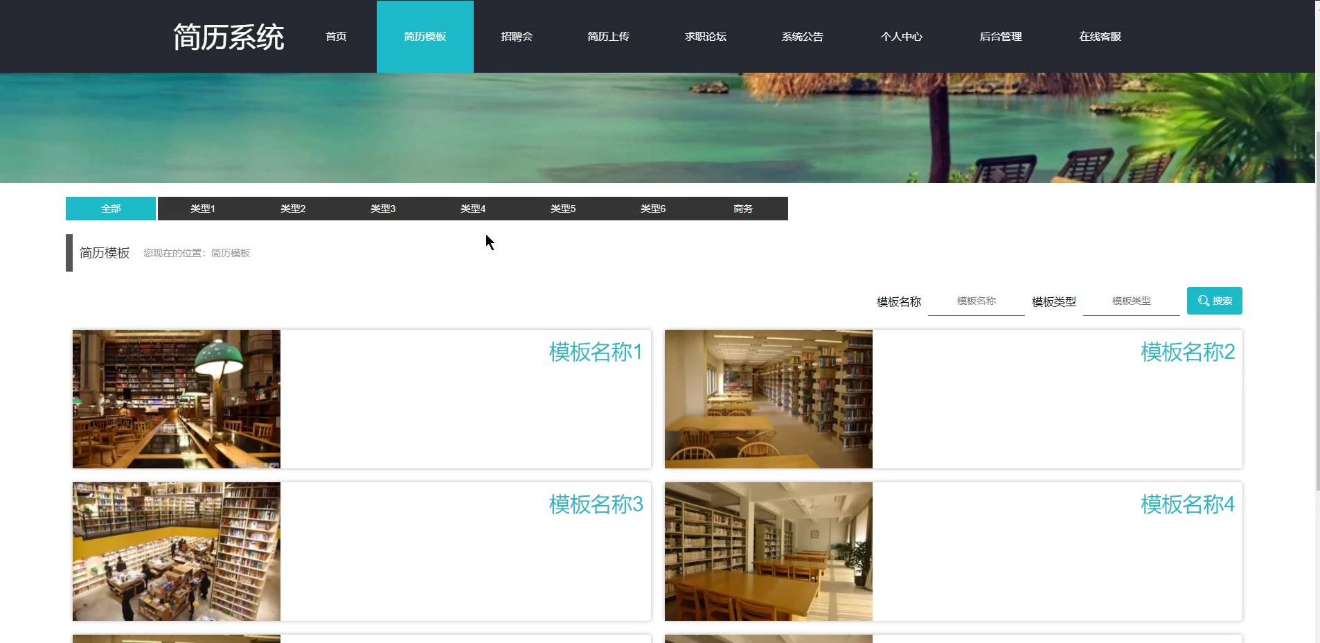The width and height of the screenshot is (1320, 643).
Task: Click the 模板名称4 reading room thumbnail
Action: pos(769,552)
